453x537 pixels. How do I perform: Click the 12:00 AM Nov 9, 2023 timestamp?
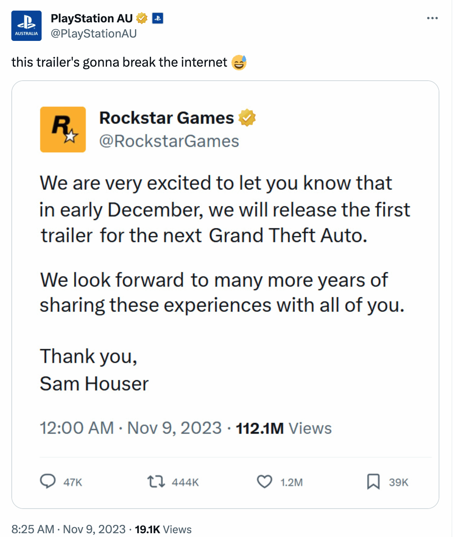coord(130,428)
